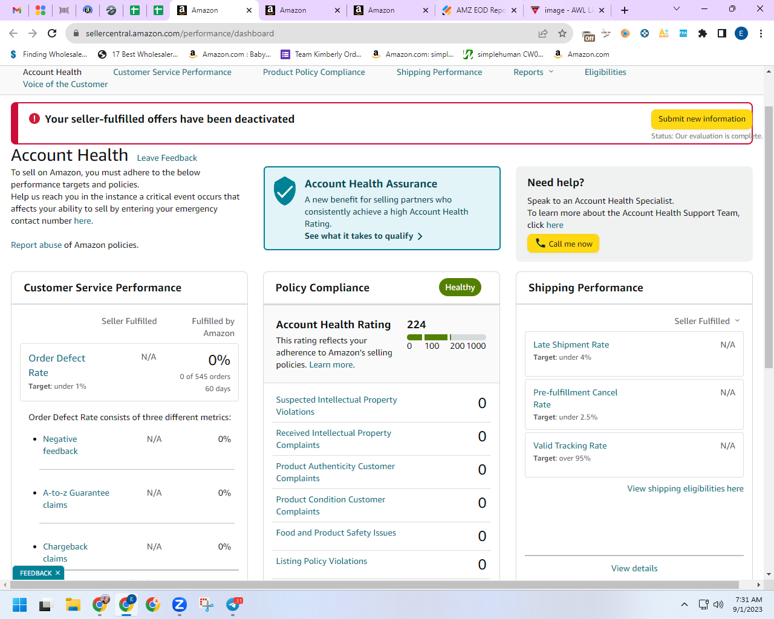Open the Windows Start menu
The width and height of the screenshot is (774, 619).
point(19,604)
